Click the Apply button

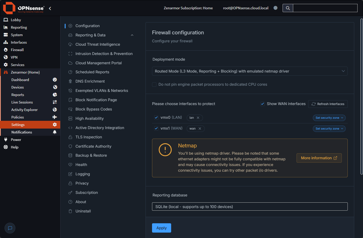tap(161, 228)
